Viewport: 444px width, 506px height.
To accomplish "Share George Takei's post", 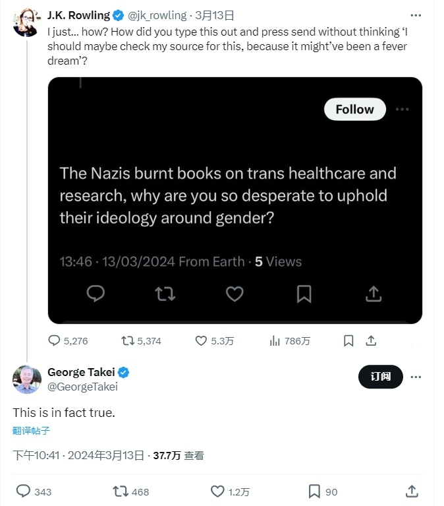I will (x=411, y=491).
